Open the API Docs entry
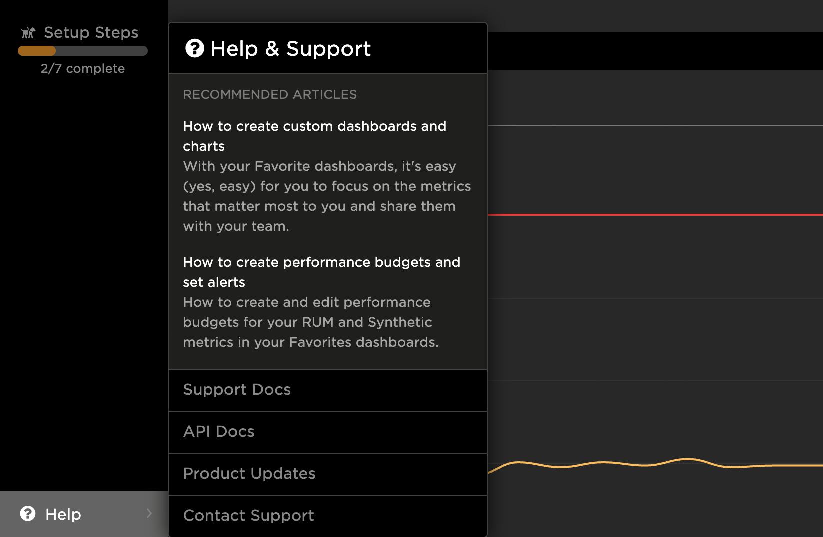823x537 pixels. pyautogui.click(x=219, y=432)
